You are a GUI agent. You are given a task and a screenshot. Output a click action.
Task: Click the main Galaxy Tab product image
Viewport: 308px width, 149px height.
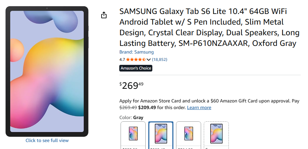47,72
